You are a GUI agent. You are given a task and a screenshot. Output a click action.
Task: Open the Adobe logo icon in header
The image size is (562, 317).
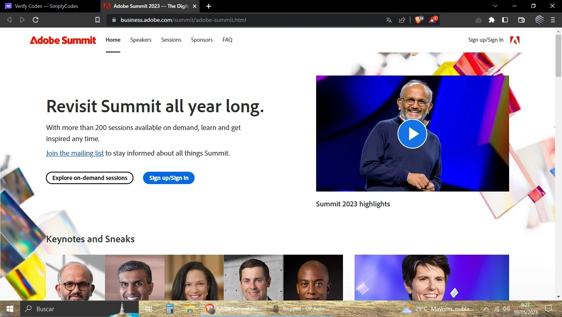coord(515,40)
